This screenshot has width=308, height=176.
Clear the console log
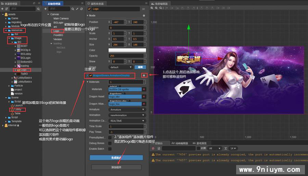[x=153, y=148]
